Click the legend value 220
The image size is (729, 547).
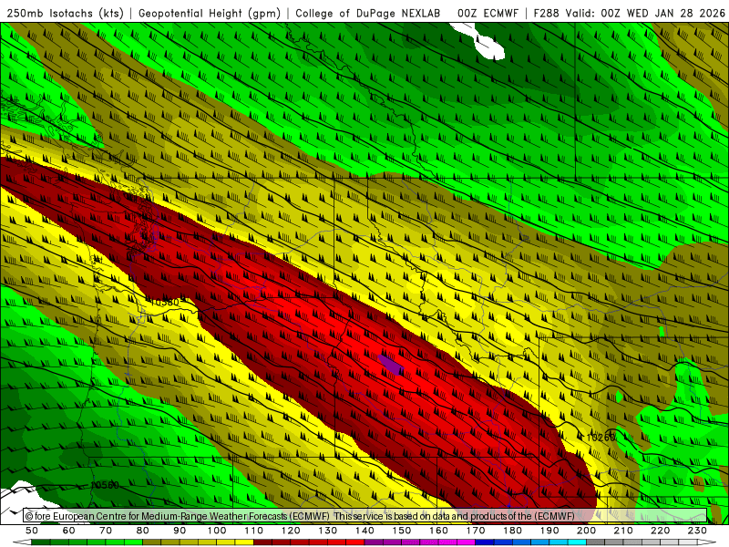pos(660,531)
